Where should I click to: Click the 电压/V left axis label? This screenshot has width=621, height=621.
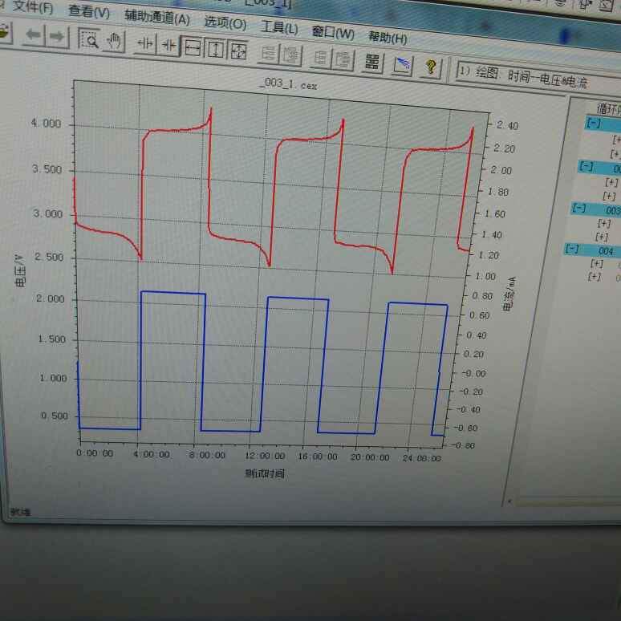click(19, 271)
